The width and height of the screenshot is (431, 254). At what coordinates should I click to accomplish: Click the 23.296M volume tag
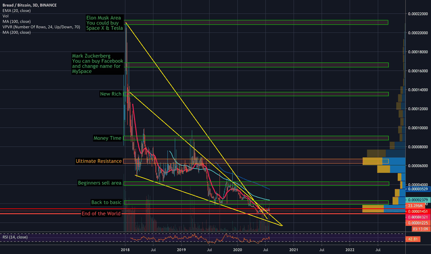point(415,206)
